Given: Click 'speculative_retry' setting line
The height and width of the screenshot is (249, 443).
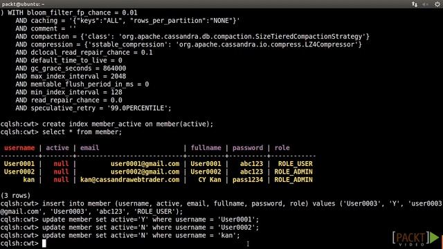Looking at the screenshot, I should click(93, 108).
